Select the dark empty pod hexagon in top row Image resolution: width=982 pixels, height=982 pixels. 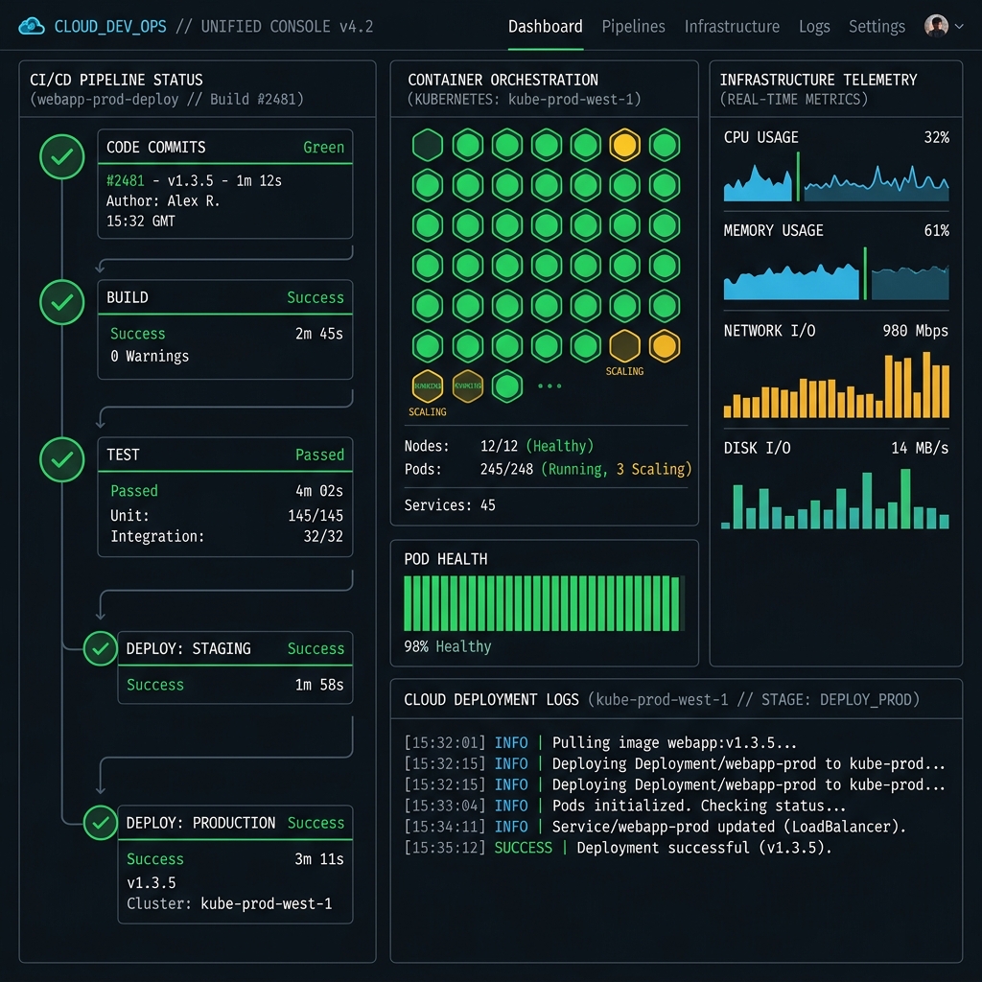428,146
